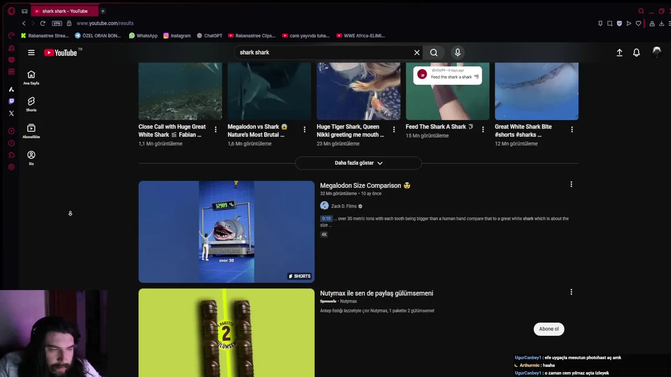Select 'shark shark - YouTube' browser tab

pyautogui.click(x=64, y=11)
